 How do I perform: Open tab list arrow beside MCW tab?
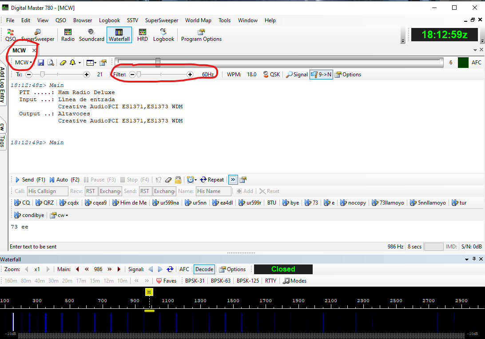click(475, 50)
